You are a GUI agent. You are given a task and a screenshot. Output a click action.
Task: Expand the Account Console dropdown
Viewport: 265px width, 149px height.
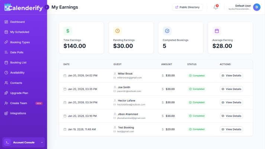(x=42, y=142)
